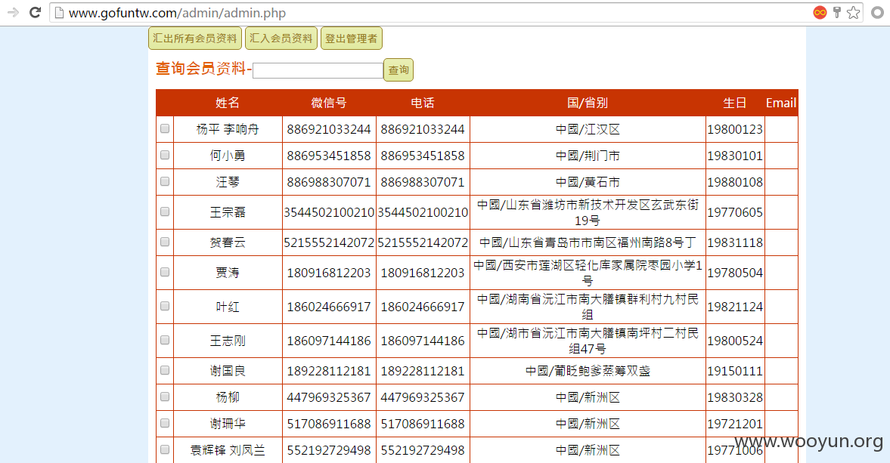Click birthday cell 19800123
890x463 pixels.
(x=735, y=129)
